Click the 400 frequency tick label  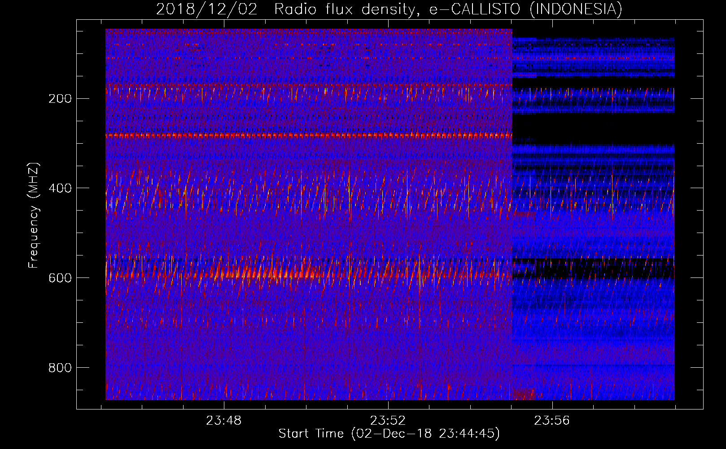60,188
